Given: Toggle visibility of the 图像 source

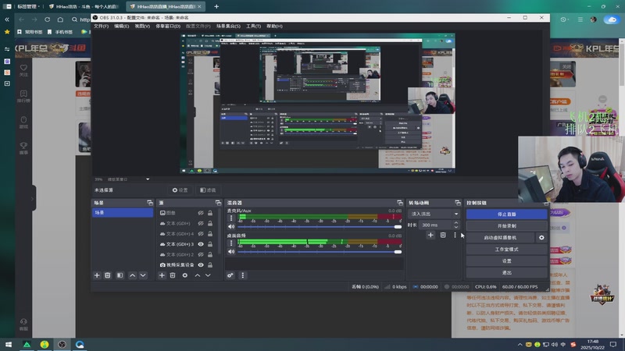Looking at the screenshot, I should point(201,213).
